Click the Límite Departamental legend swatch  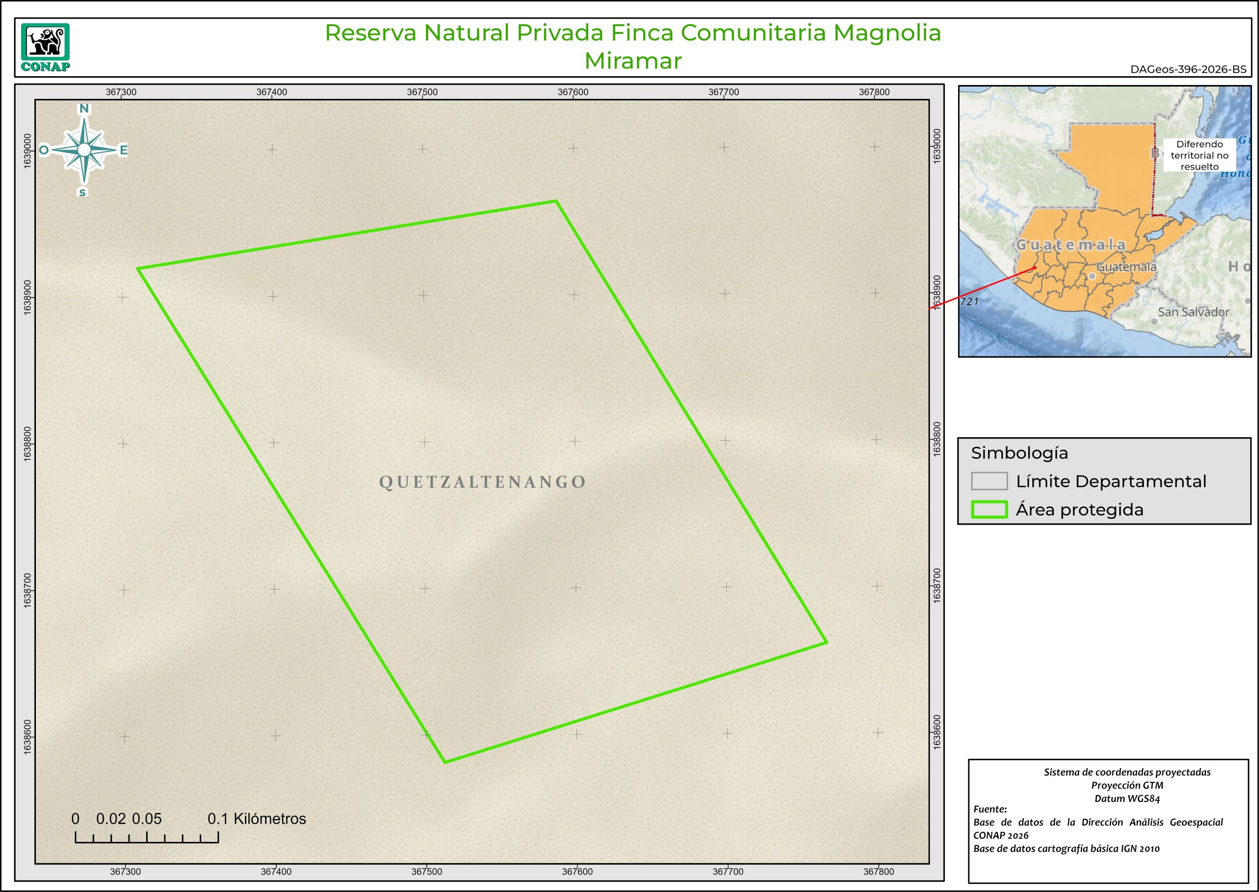coord(989,481)
